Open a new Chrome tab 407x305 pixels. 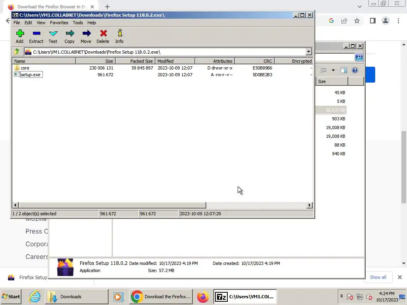pyautogui.click(x=107, y=7)
